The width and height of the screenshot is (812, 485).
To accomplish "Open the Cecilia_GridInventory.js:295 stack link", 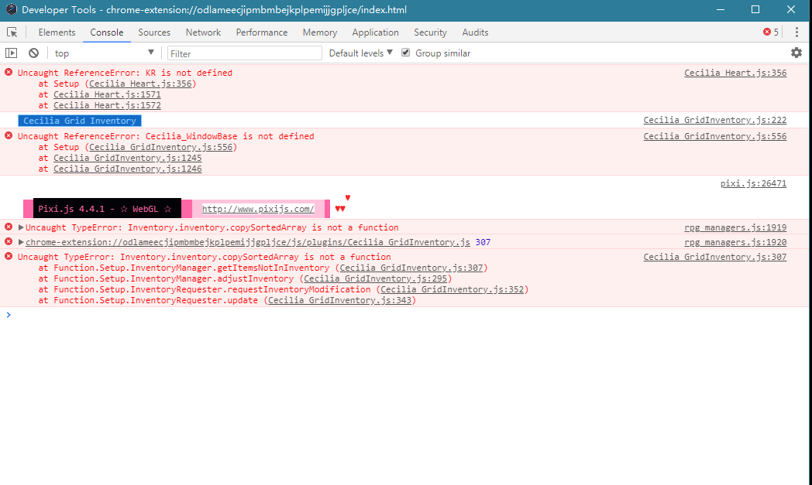I will [376, 278].
